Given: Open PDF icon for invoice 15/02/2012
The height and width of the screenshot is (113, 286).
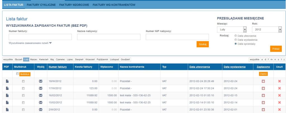Looking at the screenshot, I should coord(7,102).
